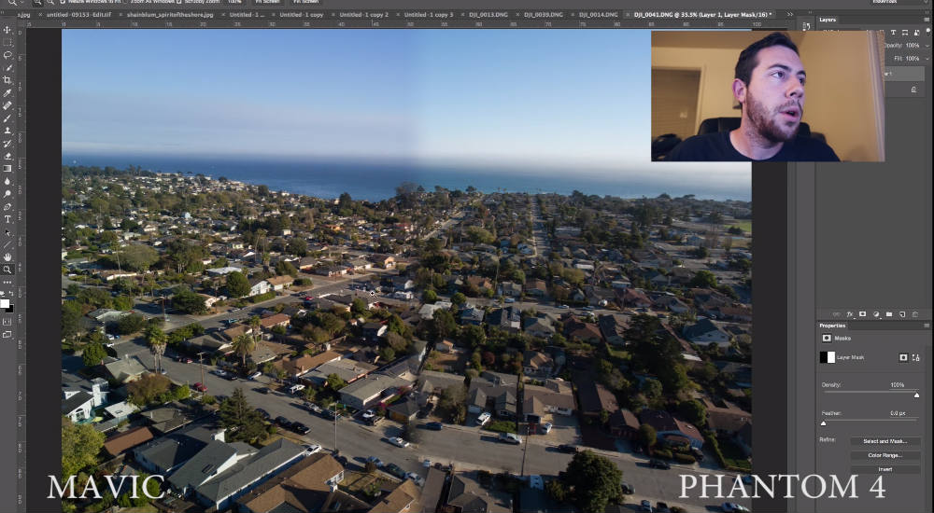Viewport: 934px width, 513px height.
Task: Open the Properties panel menu
Action: 927,326
